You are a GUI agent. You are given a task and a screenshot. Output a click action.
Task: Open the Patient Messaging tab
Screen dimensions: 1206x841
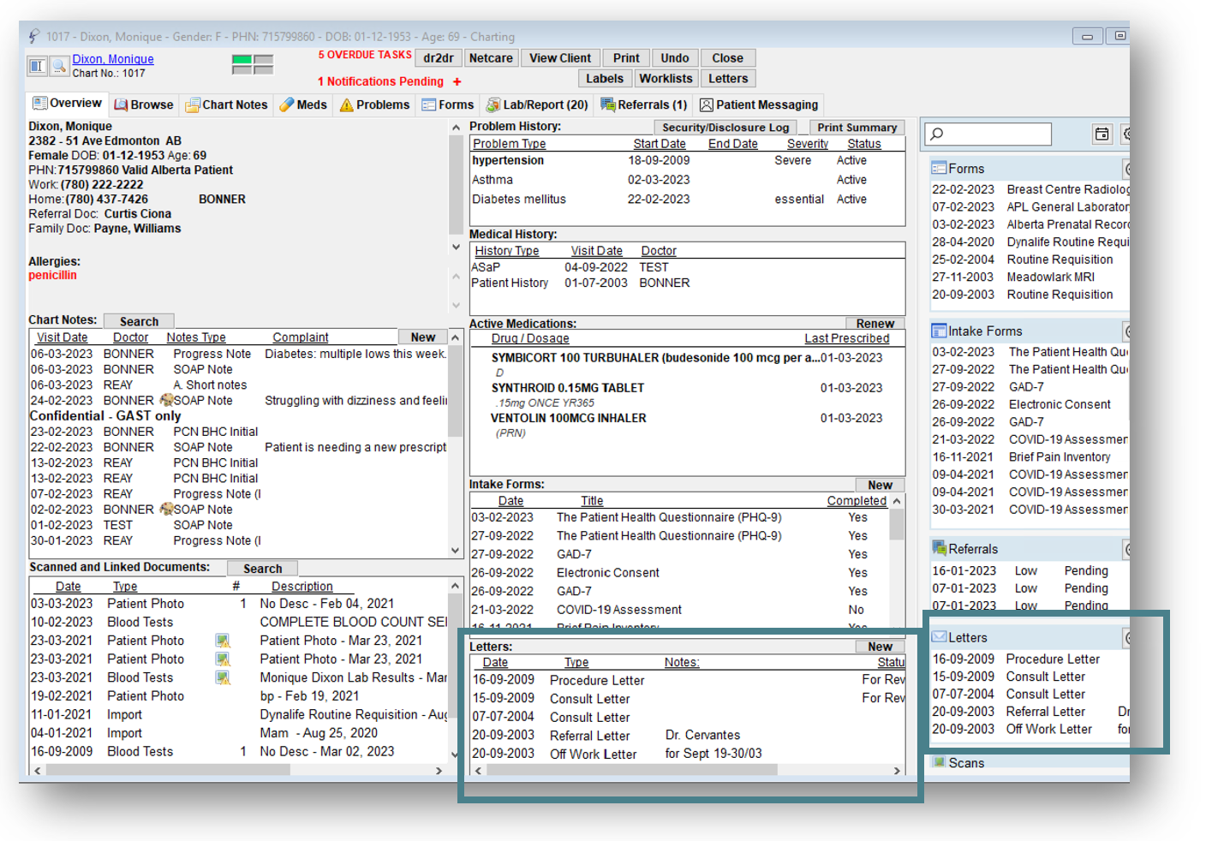[x=759, y=104]
